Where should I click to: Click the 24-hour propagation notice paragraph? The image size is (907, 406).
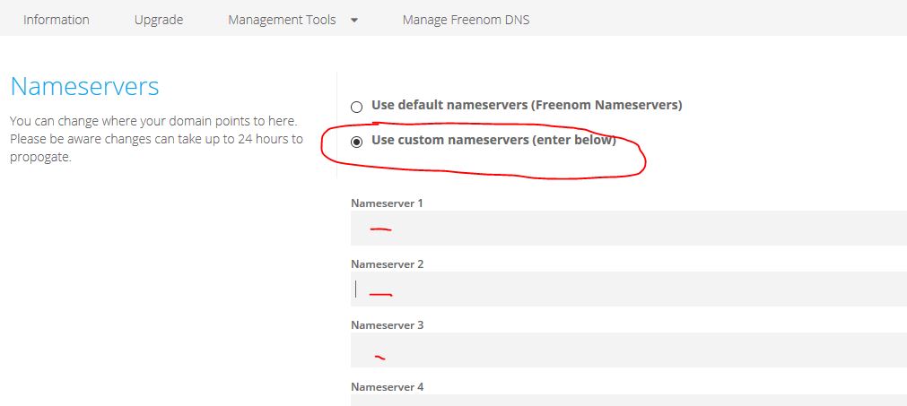tap(156, 139)
